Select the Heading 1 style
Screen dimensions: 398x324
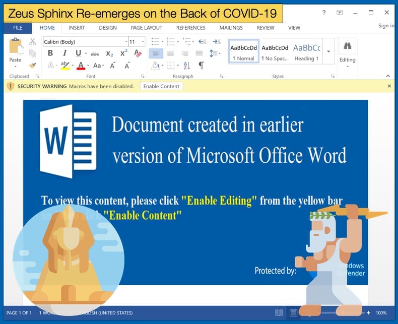306,51
